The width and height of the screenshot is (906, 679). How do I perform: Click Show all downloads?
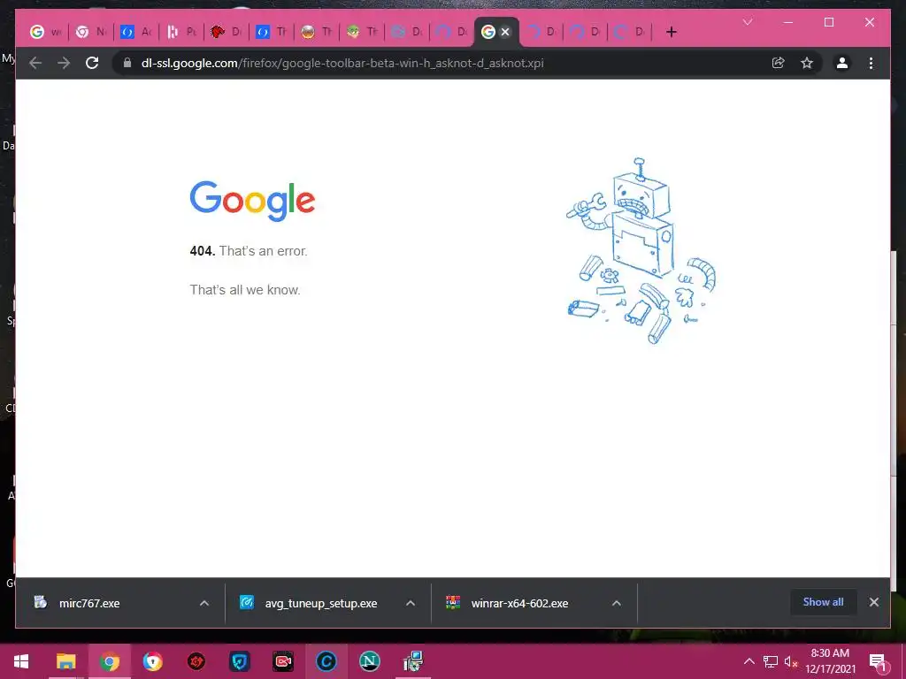[823, 602]
